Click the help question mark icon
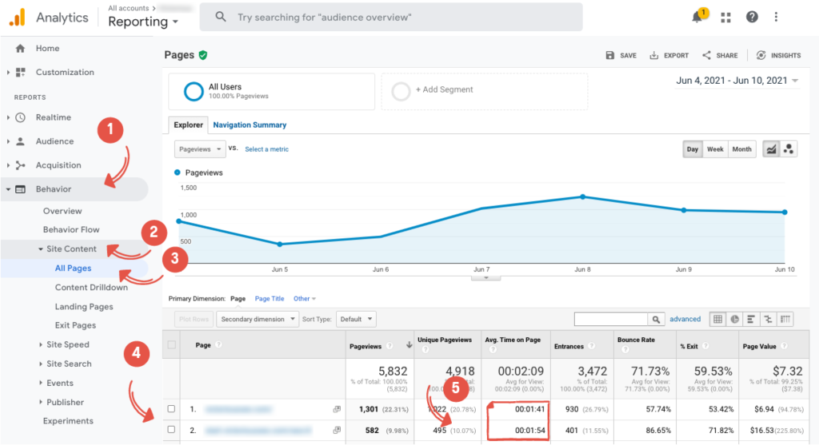 [x=752, y=18]
